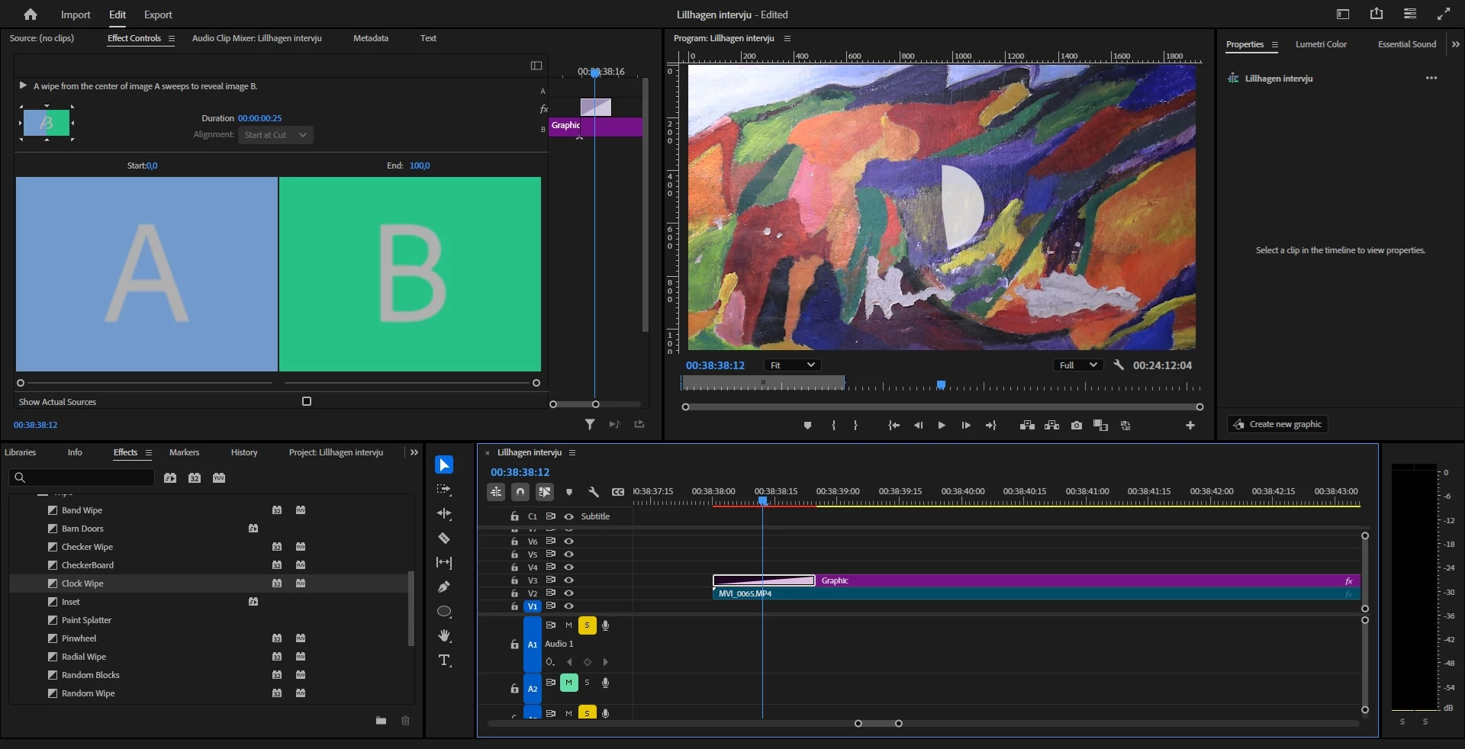Toggle Snap in the timeline
Viewport: 1465px width, 749px height.
[x=520, y=492]
